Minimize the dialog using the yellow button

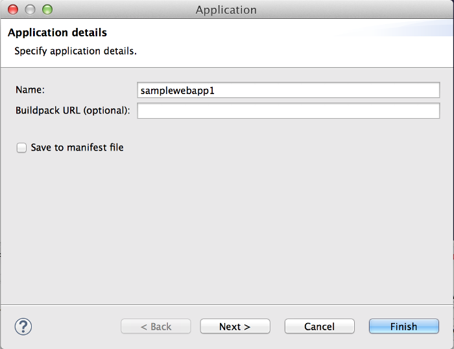[30, 10]
